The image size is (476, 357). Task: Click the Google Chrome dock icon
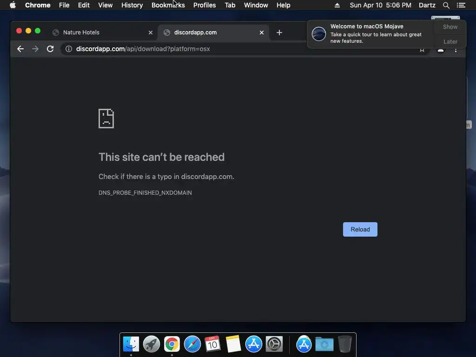[172, 344]
